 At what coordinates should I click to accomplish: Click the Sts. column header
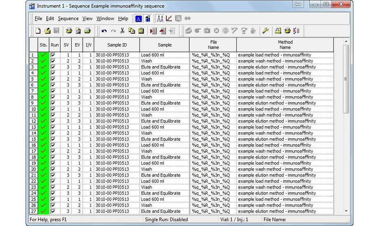pos(43,45)
